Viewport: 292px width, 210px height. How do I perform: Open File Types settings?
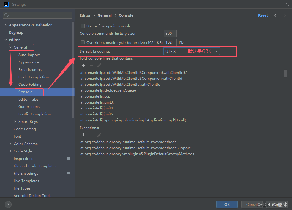22,188
